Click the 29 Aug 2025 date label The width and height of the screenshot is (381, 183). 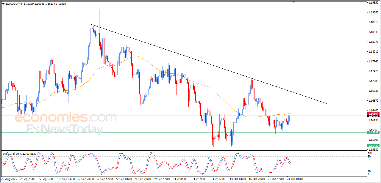click(9, 179)
